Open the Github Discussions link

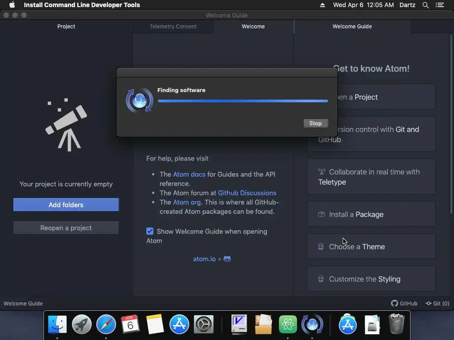click(x=247, y=193)
